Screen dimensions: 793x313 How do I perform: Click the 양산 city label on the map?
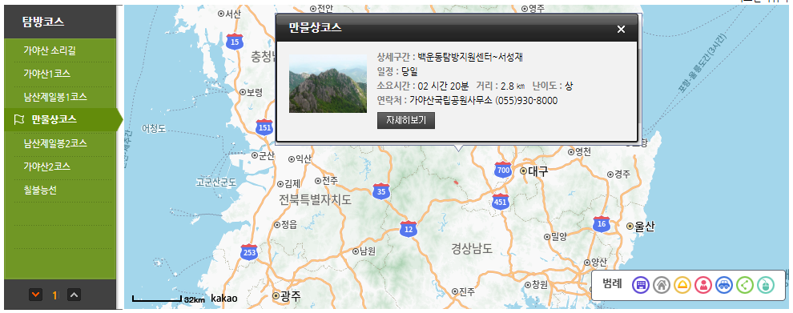[x=598, y=262]
